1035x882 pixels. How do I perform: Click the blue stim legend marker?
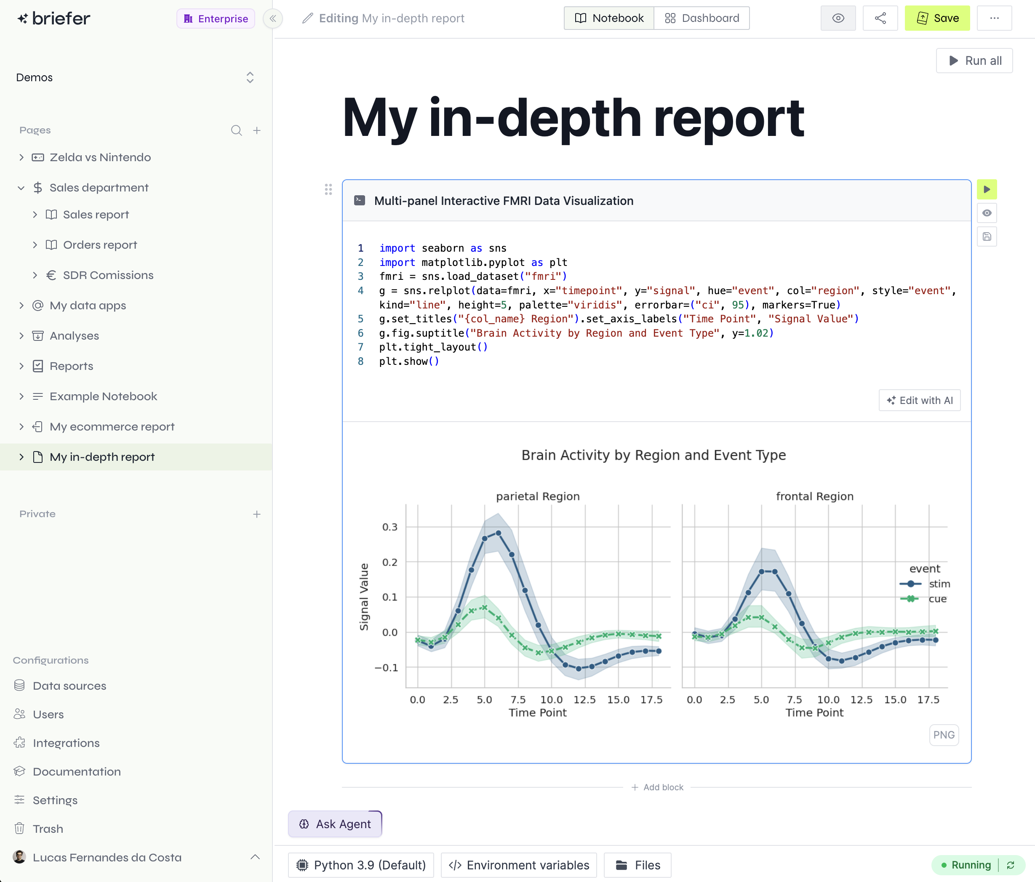(x=911, y=584)
